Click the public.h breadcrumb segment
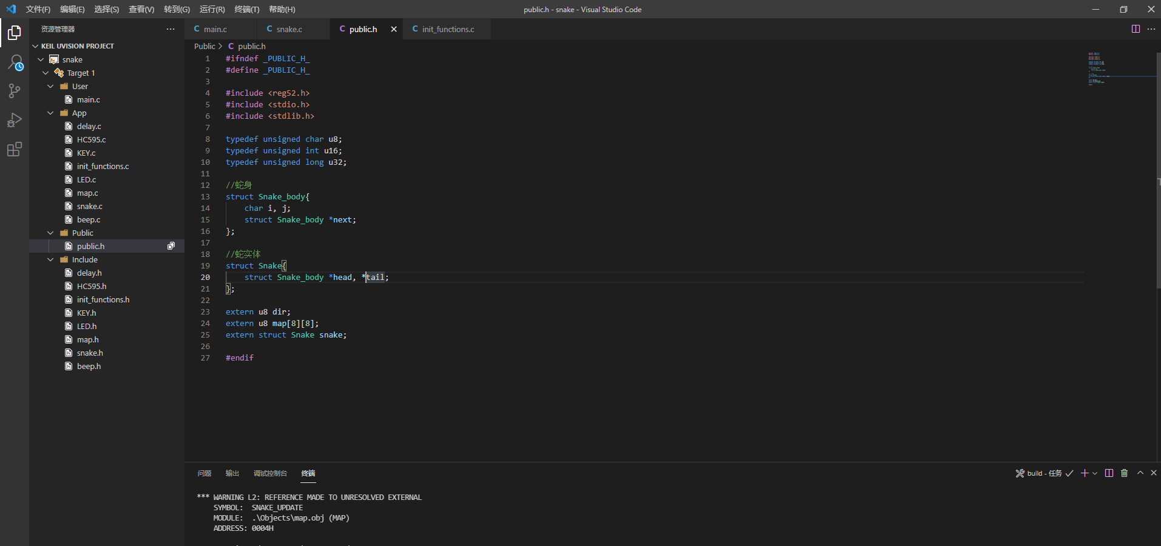Viewport: 1161px width, 546px height. coord(247,46)
